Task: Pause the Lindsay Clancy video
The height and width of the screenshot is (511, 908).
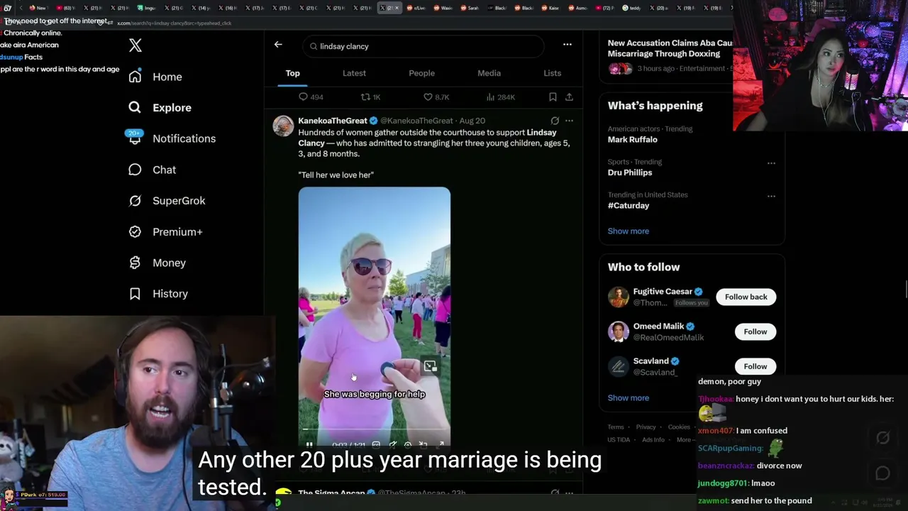Action: (309, 445)
